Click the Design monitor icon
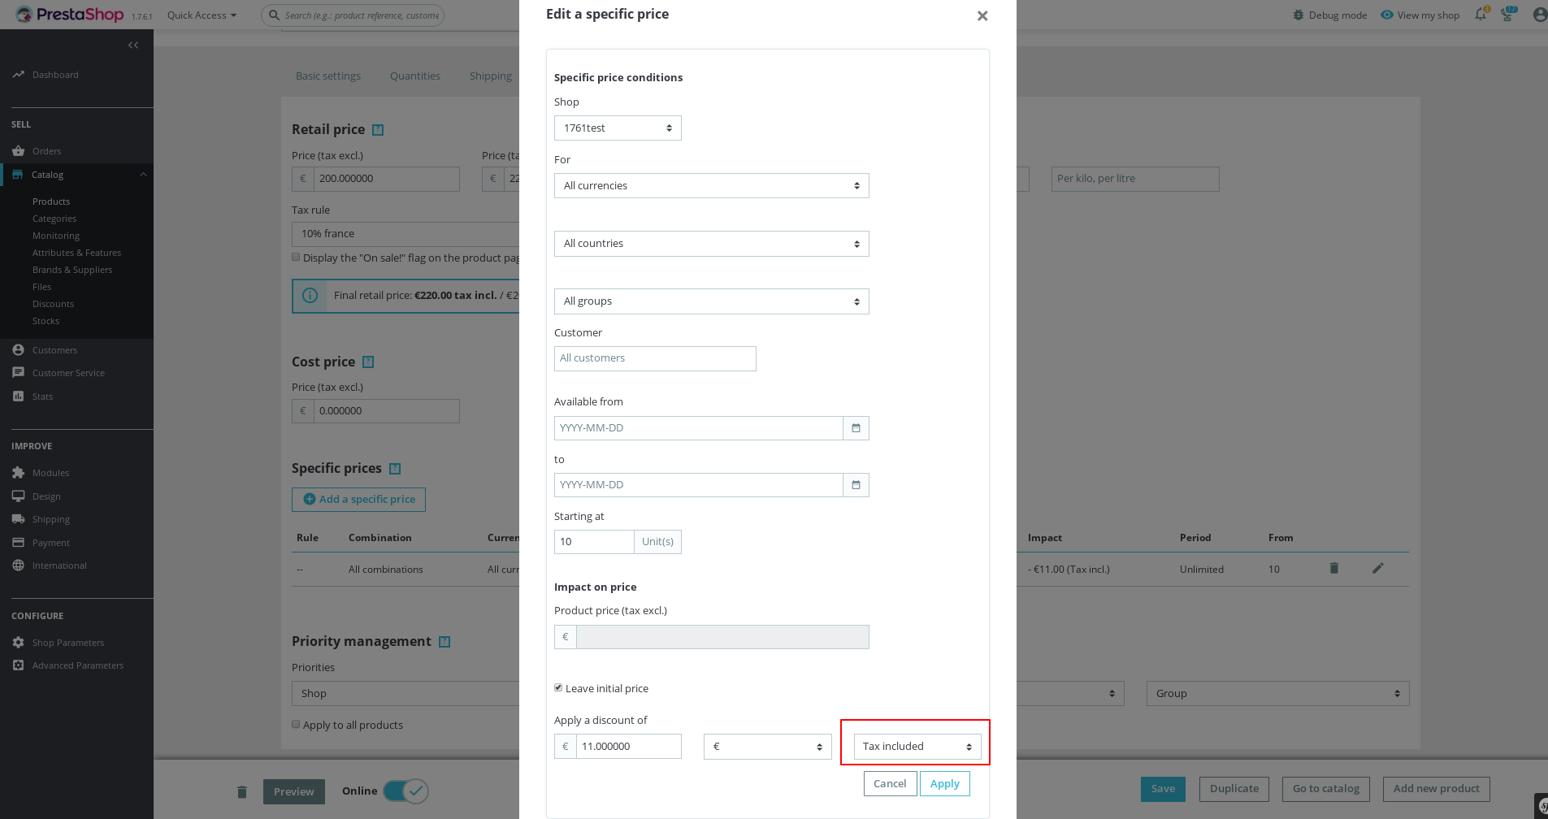This screenshot has width=1548, height=819. [18, 496]
